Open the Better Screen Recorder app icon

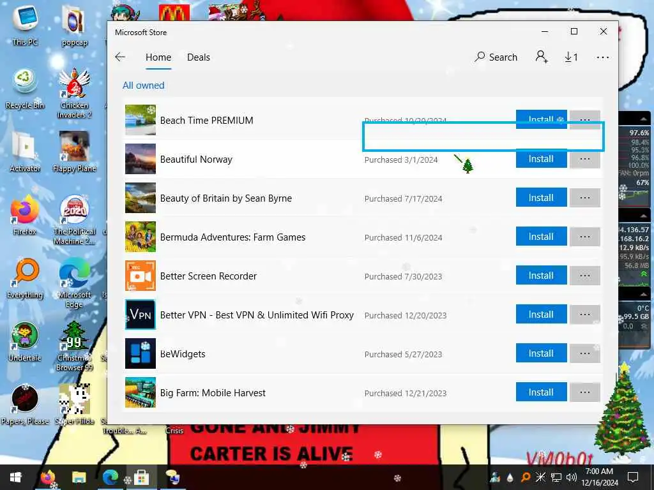(140, 276)
